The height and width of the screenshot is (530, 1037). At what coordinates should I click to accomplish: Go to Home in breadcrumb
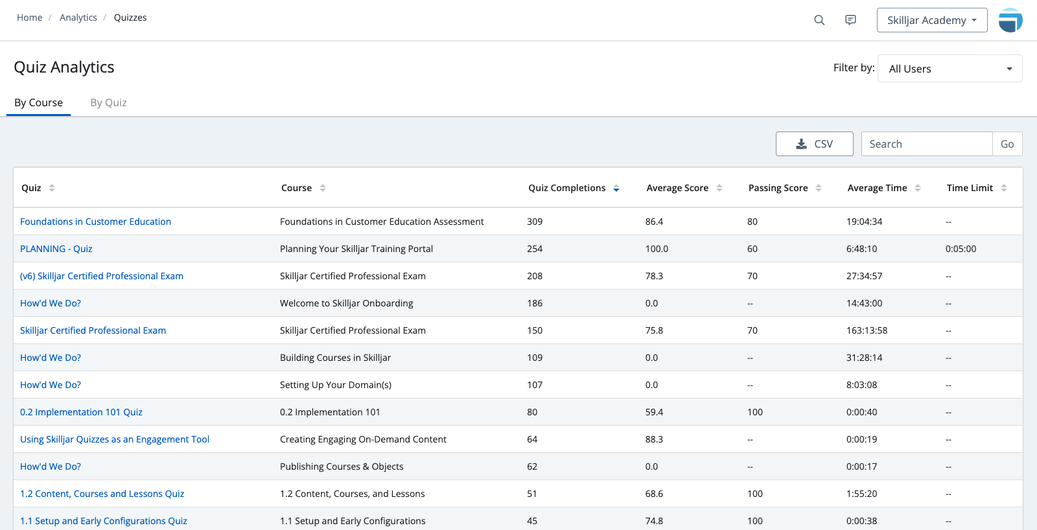pos(29,17)
